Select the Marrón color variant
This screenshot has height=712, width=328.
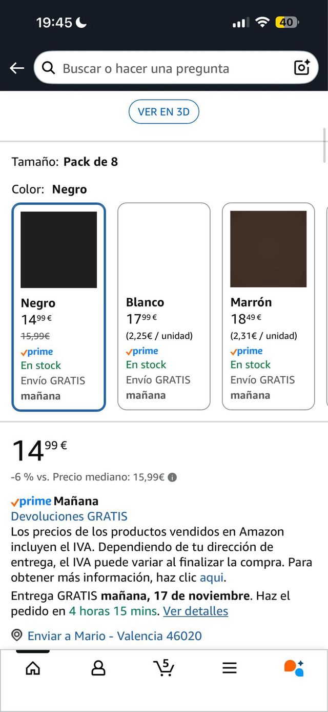click(x=268, y=305)
